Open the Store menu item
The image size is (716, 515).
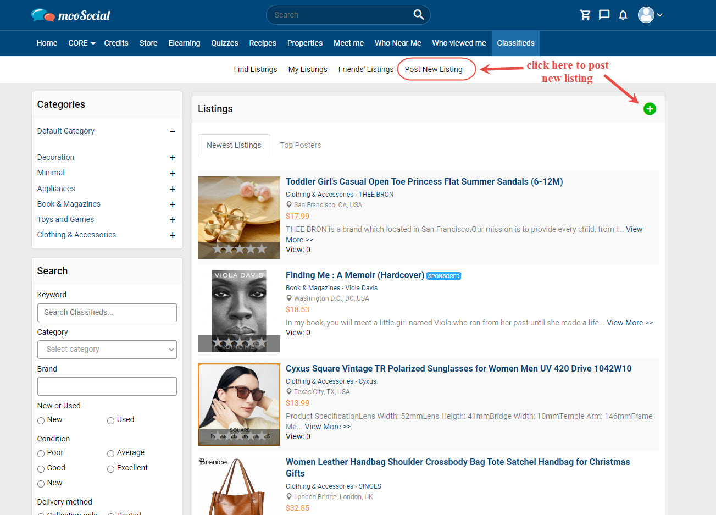tap(148, 43)
